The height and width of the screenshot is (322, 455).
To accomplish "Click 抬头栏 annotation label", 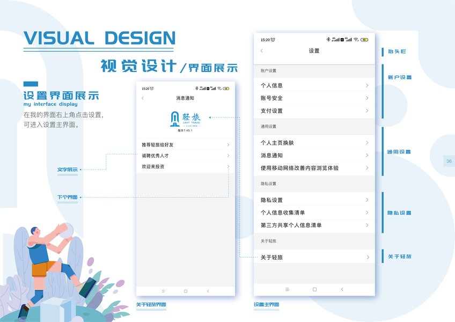I will 397,52.
